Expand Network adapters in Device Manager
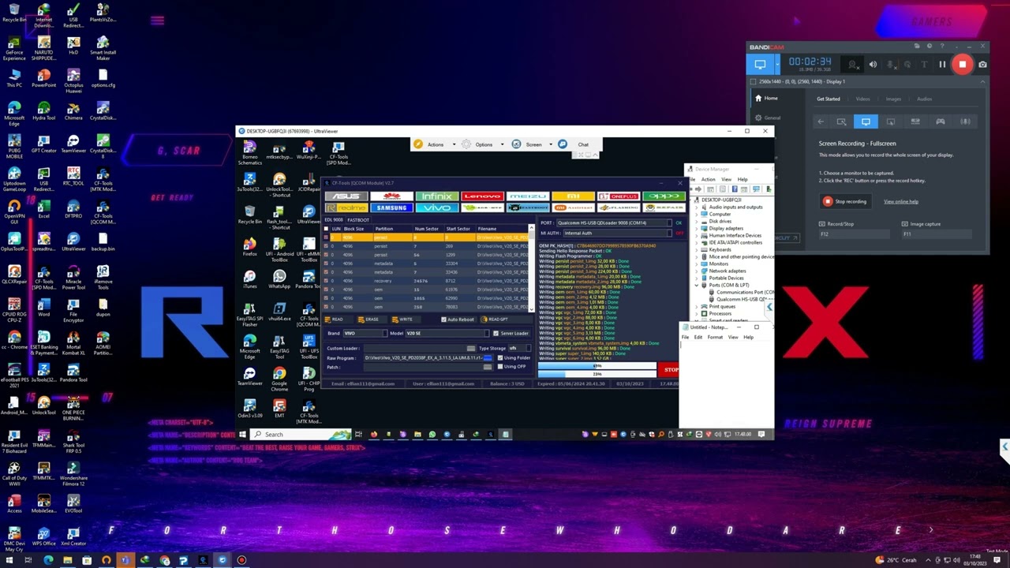The height and width of the screenshot is (568, 1010). coord(698,271)
